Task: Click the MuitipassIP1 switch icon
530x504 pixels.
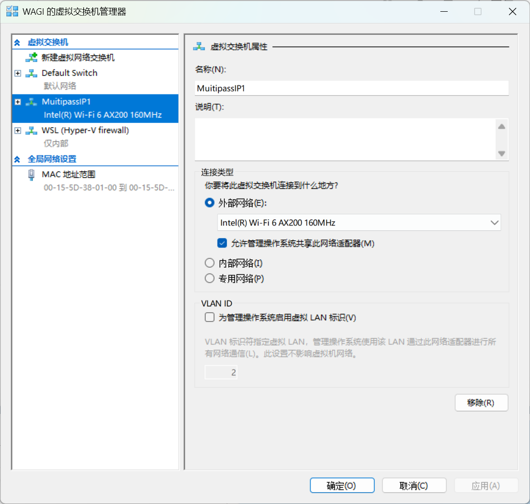Action: pyautogui.click(x=31, y=102)
